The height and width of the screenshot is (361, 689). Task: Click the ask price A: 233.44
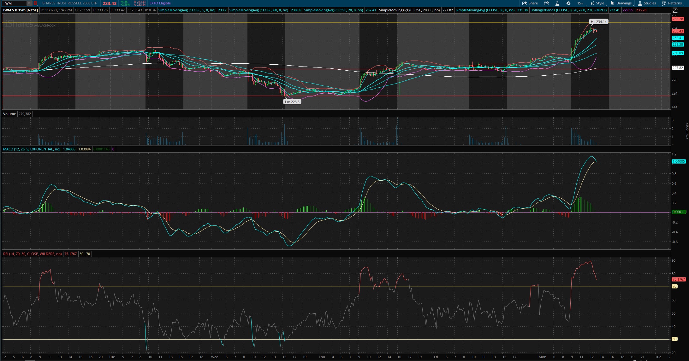[140, 5]
